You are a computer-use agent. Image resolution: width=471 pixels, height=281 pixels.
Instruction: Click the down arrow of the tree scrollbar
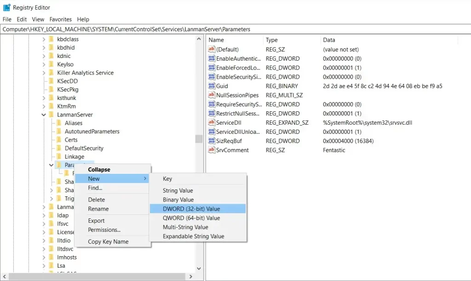[x=199, y=268]
